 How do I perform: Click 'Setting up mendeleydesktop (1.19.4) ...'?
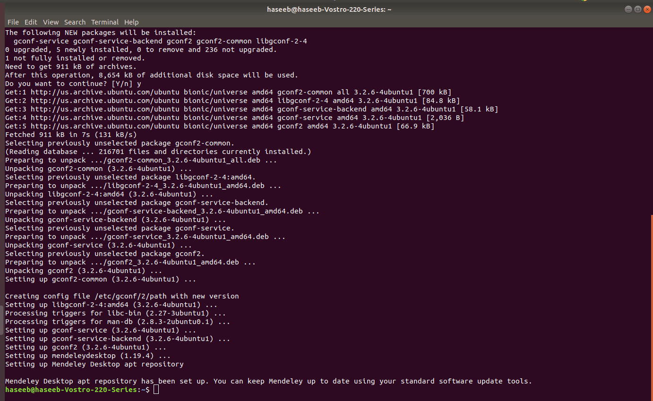[88, 356]
